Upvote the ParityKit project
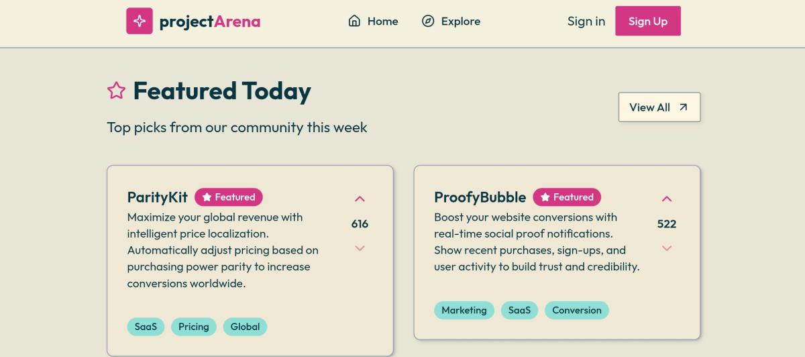 click(360, 199)
